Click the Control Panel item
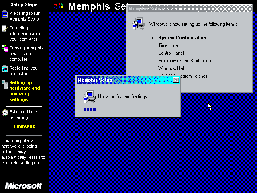This screenshot has height=193, width=257. tap(171, 53)
